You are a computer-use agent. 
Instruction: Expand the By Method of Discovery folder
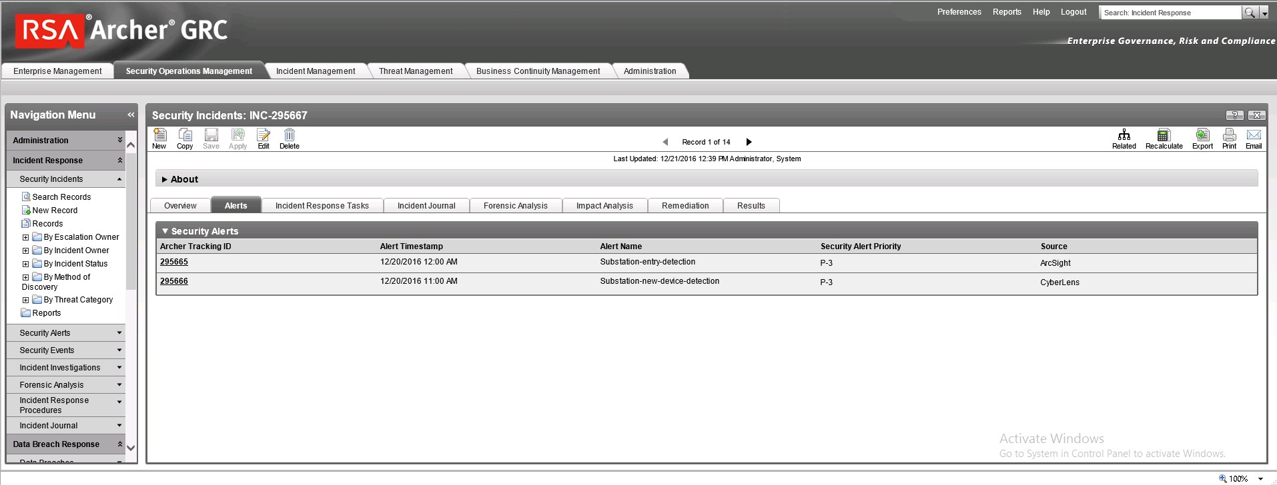pos(25,277)
